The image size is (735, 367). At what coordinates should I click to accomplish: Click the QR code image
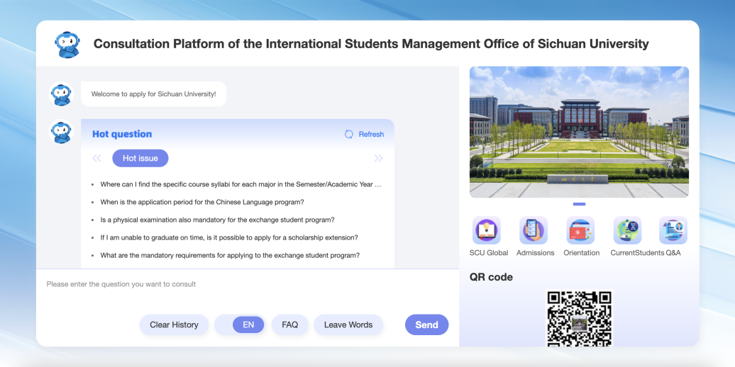pos(579,318)
